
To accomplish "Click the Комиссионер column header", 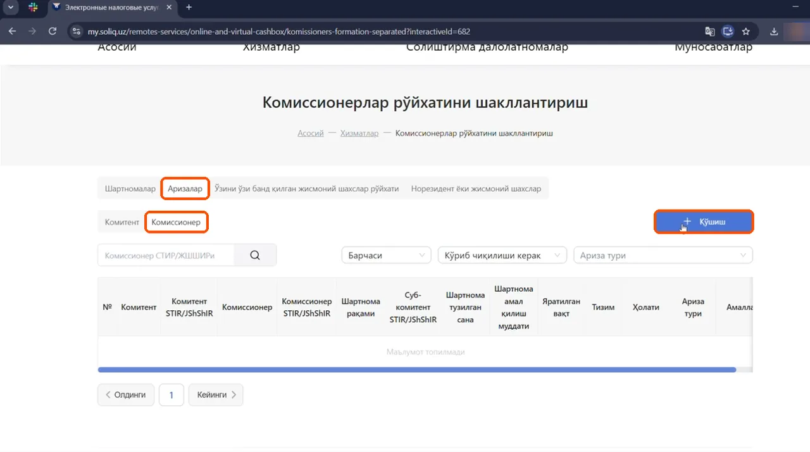I will (247, 307).
